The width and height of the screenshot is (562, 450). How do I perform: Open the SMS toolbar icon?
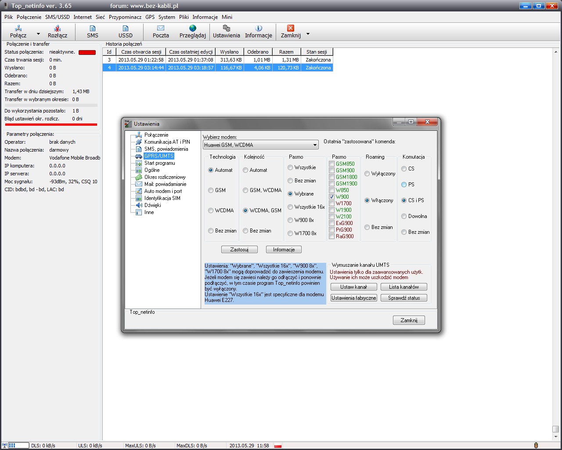pos(93,28)
